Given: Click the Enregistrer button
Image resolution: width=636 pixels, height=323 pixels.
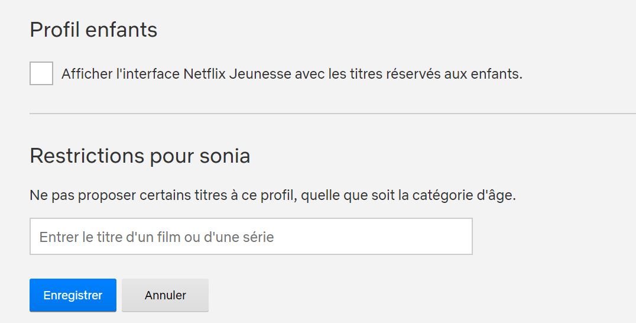Looking at the screenshot, I should point(73,295).
